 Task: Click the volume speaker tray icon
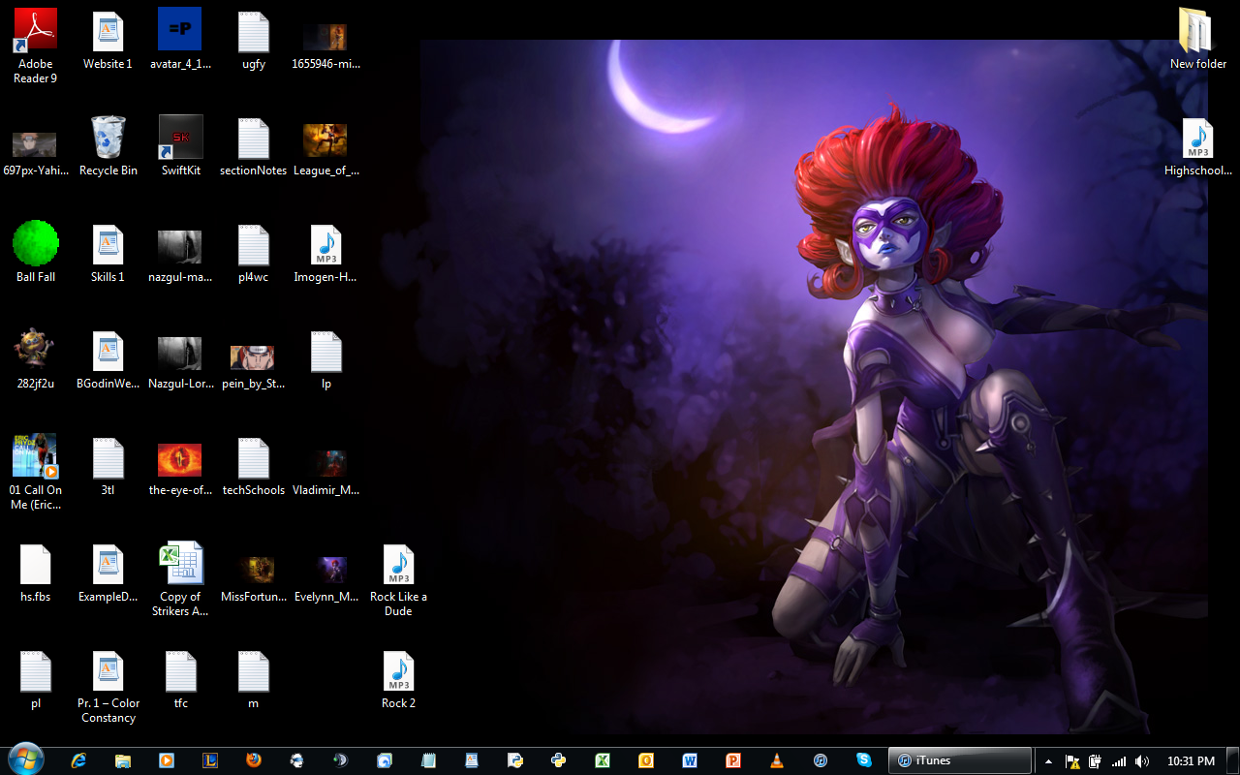pos(1142,761)
